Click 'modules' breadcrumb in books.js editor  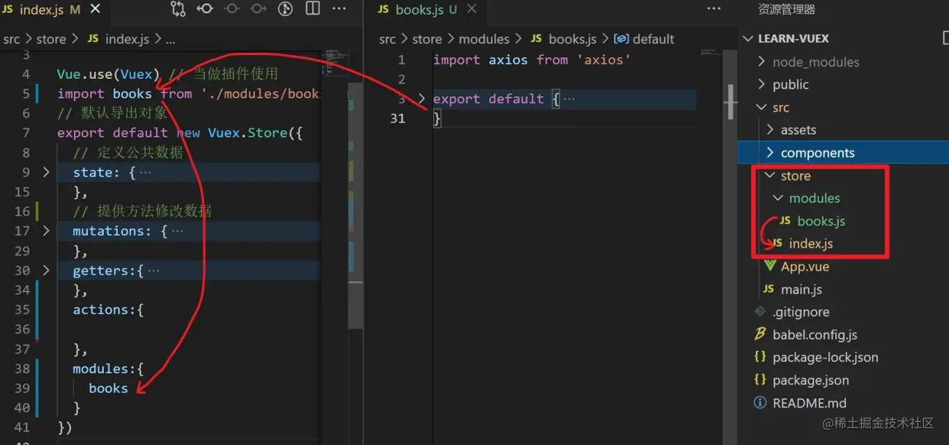point(484,39)
